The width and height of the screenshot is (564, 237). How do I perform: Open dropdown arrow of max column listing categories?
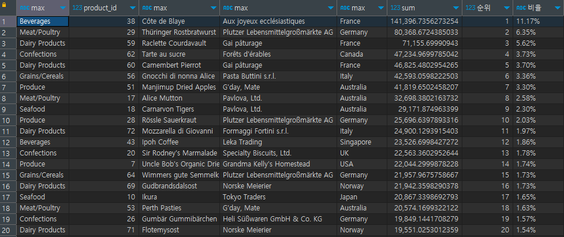click(x=64, y=8)
